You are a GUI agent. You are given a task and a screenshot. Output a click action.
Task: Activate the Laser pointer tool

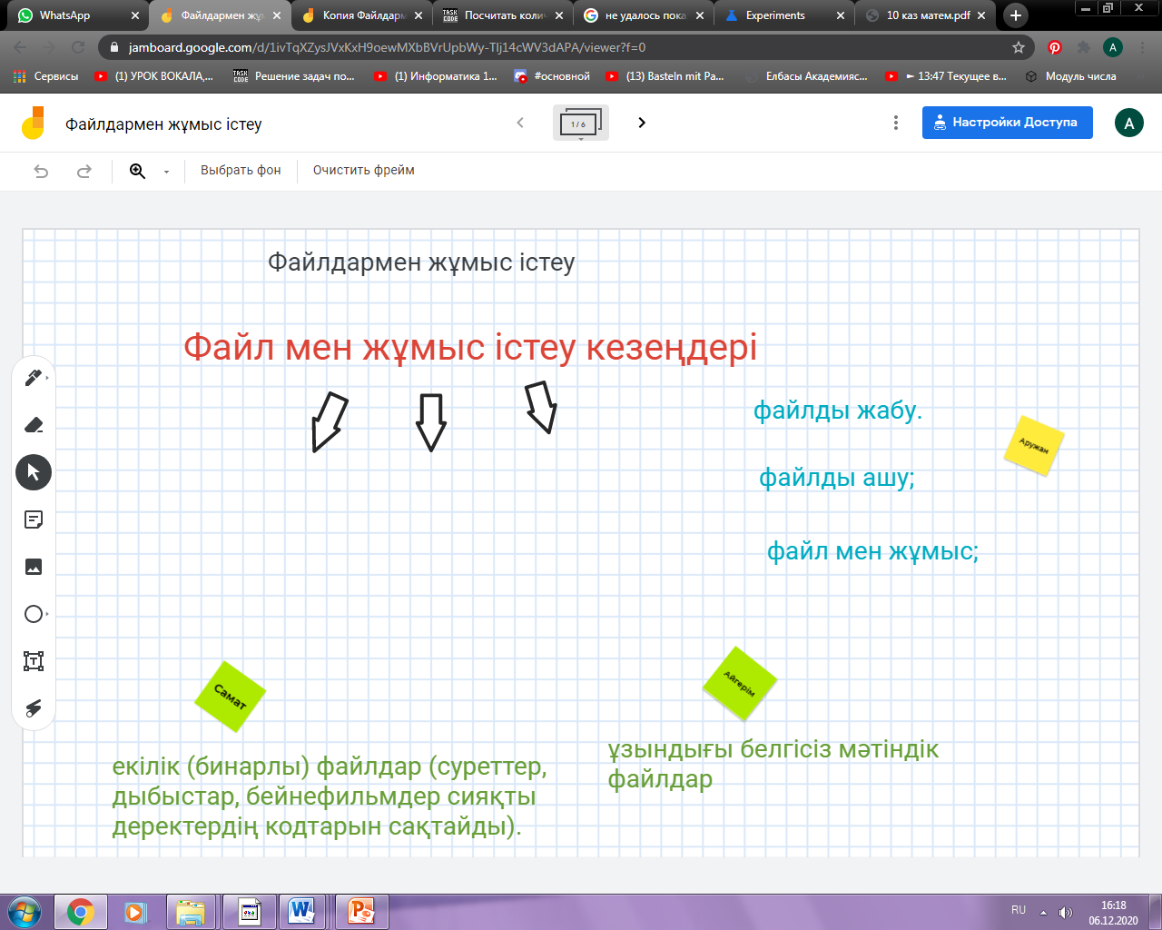pos(34,708)
